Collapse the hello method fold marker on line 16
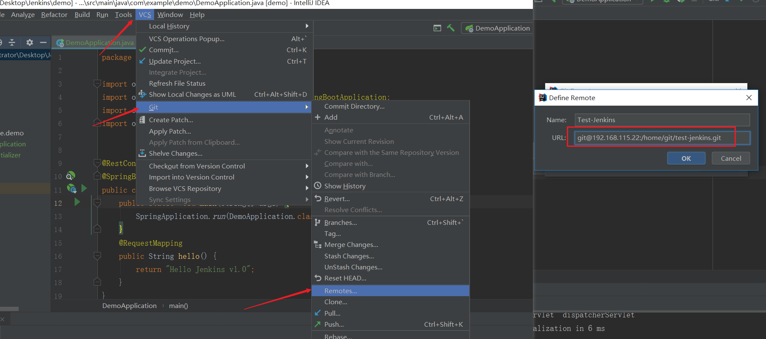The image size is (766, 339). point(97,256)
